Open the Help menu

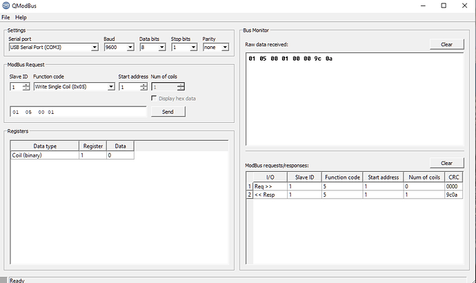click(21, 17)
